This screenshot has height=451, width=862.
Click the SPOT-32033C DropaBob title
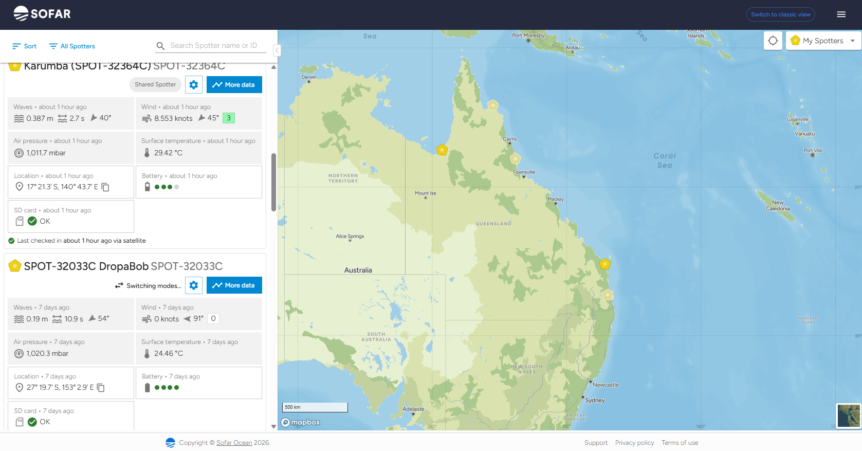[x=86, y=266]
